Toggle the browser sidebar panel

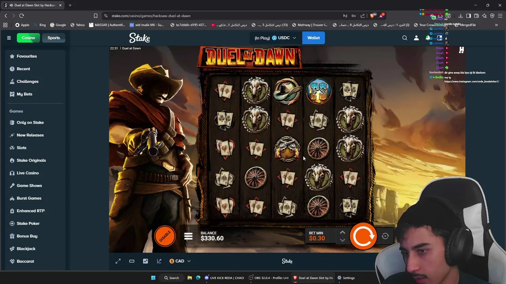pyautogui.click(x=468, y=16)
